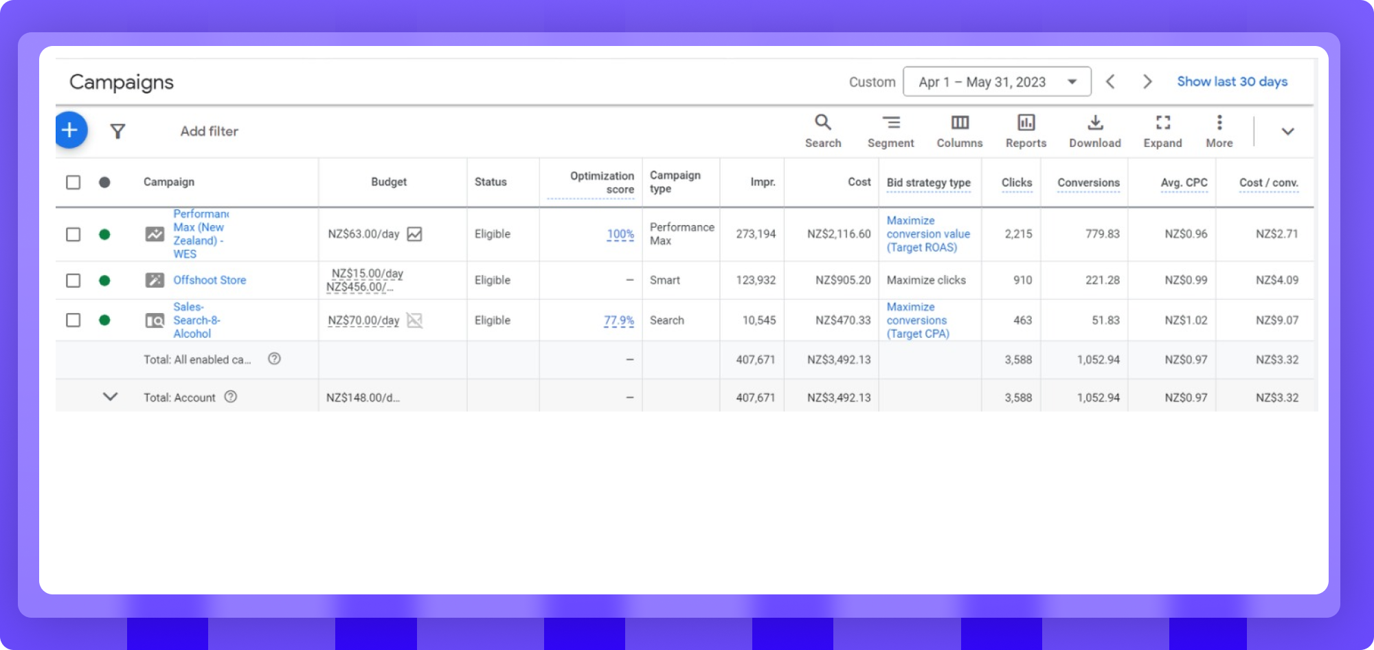Click the Show last 30 days link
This screenshot has height=650, width=1374.
point(1232,82)
